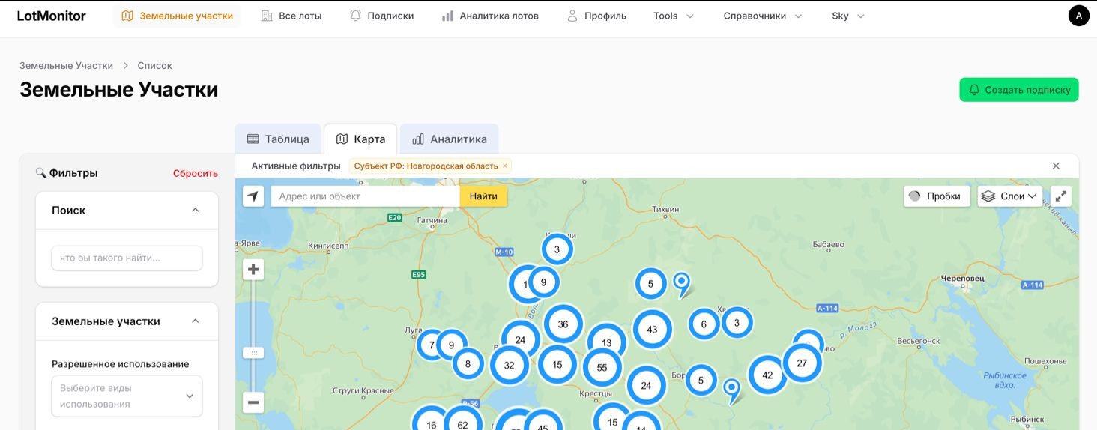The image size is (1097, 430).
Task: Click map cluster marker 55
Action: pos(602,368)
